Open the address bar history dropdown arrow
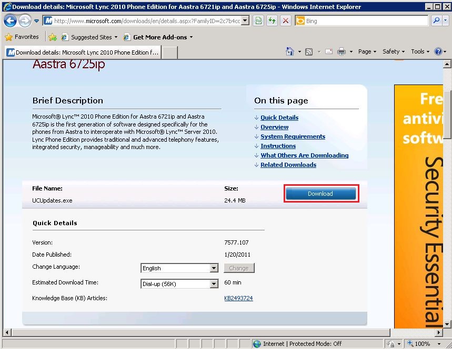This screenshot has width=452, height=349. tap(245, 20)
